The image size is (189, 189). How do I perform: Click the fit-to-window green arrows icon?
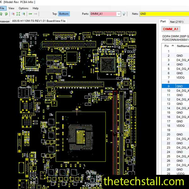coord(18,14)
